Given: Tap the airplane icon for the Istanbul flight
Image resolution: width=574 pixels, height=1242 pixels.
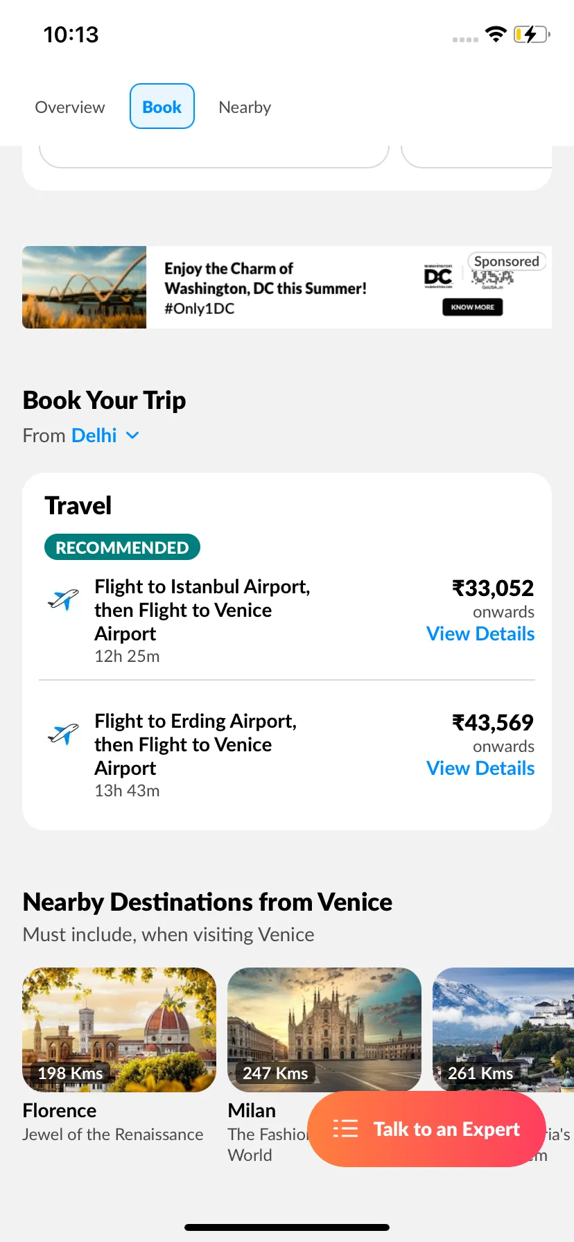Looking at the screenshot, I should pyautogui.click(x=63, y=599).
